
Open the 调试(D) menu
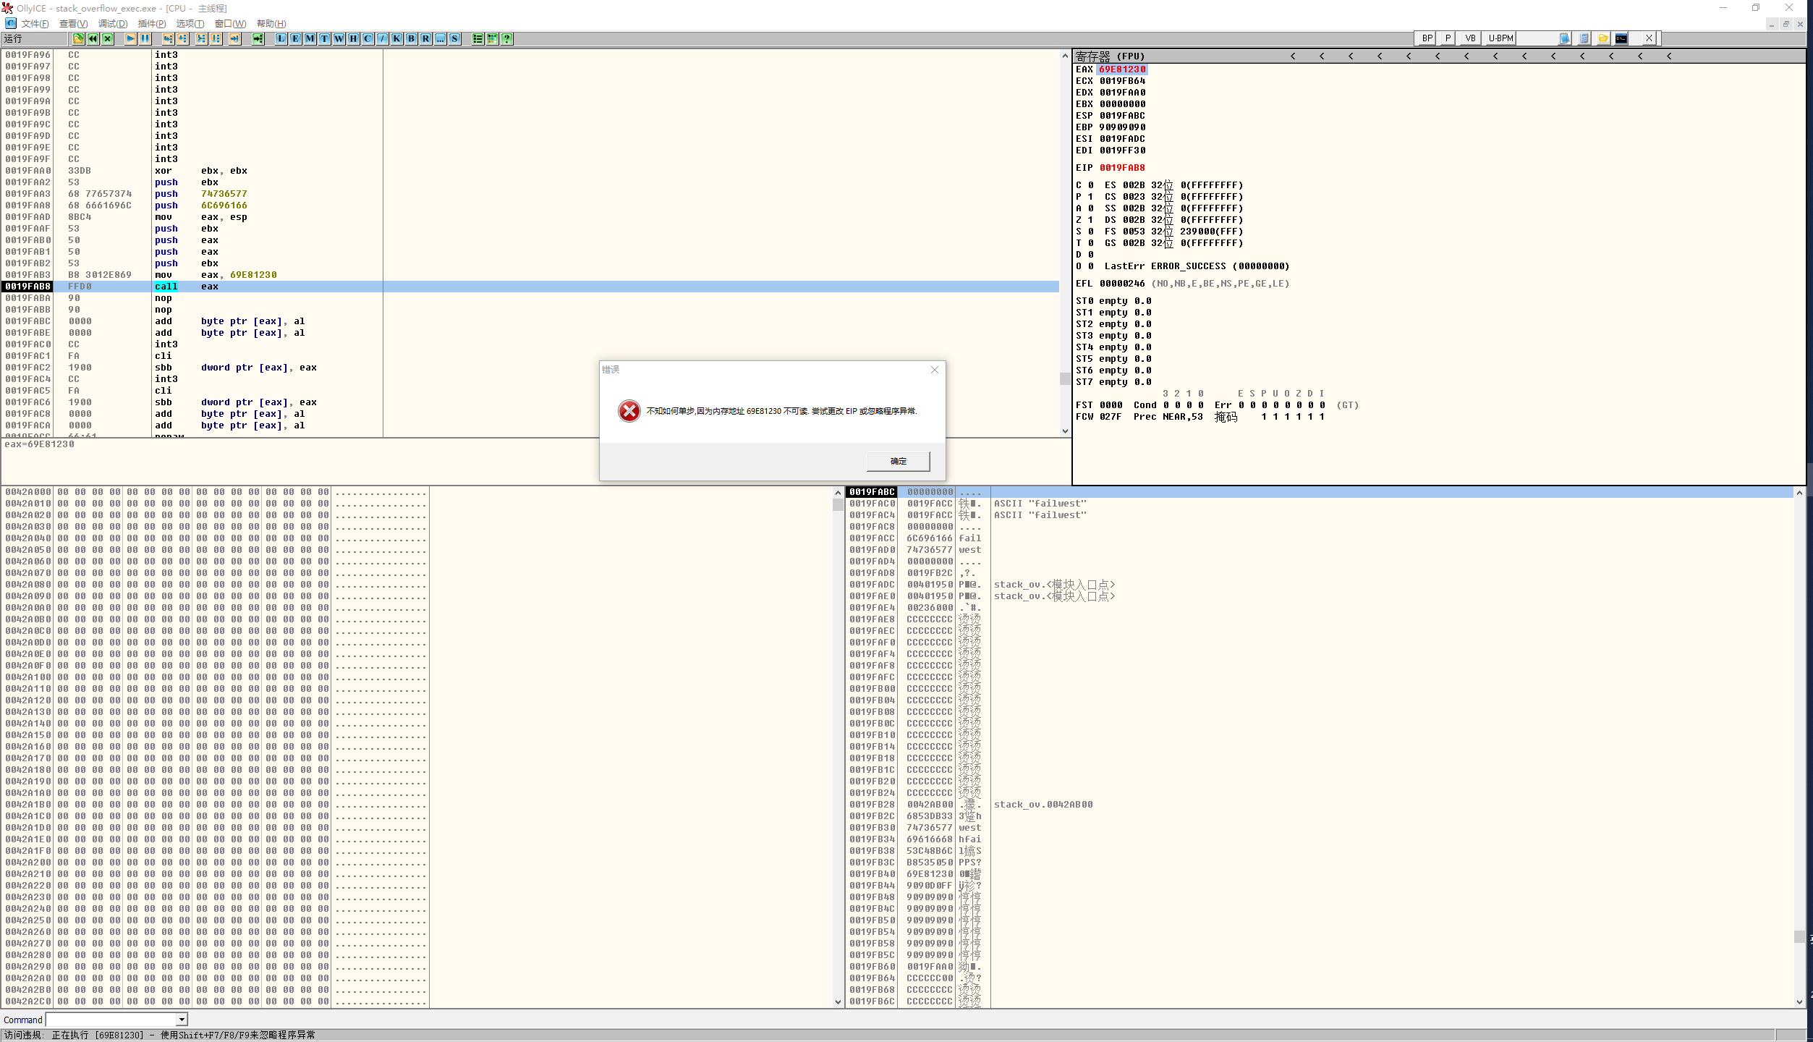(x=112, y=23)
